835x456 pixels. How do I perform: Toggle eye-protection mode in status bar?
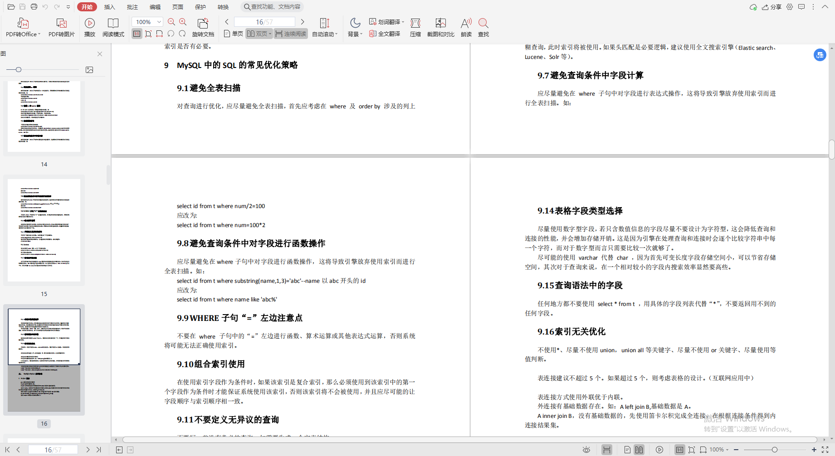pos(586,449)
